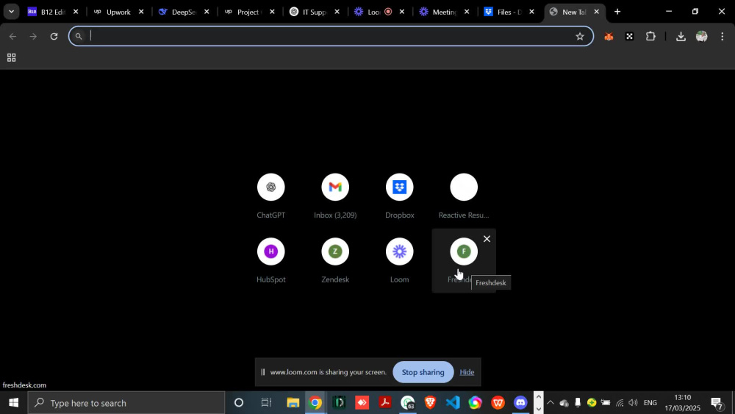735x414 pixels.
Task: Open Chrome's three-dot menu
Action: click(722, 36)
